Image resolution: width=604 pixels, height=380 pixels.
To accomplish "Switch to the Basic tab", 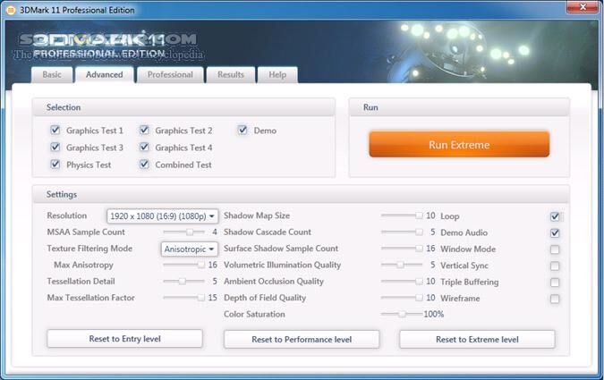I will pyautogui.click(x=52, y=75).
